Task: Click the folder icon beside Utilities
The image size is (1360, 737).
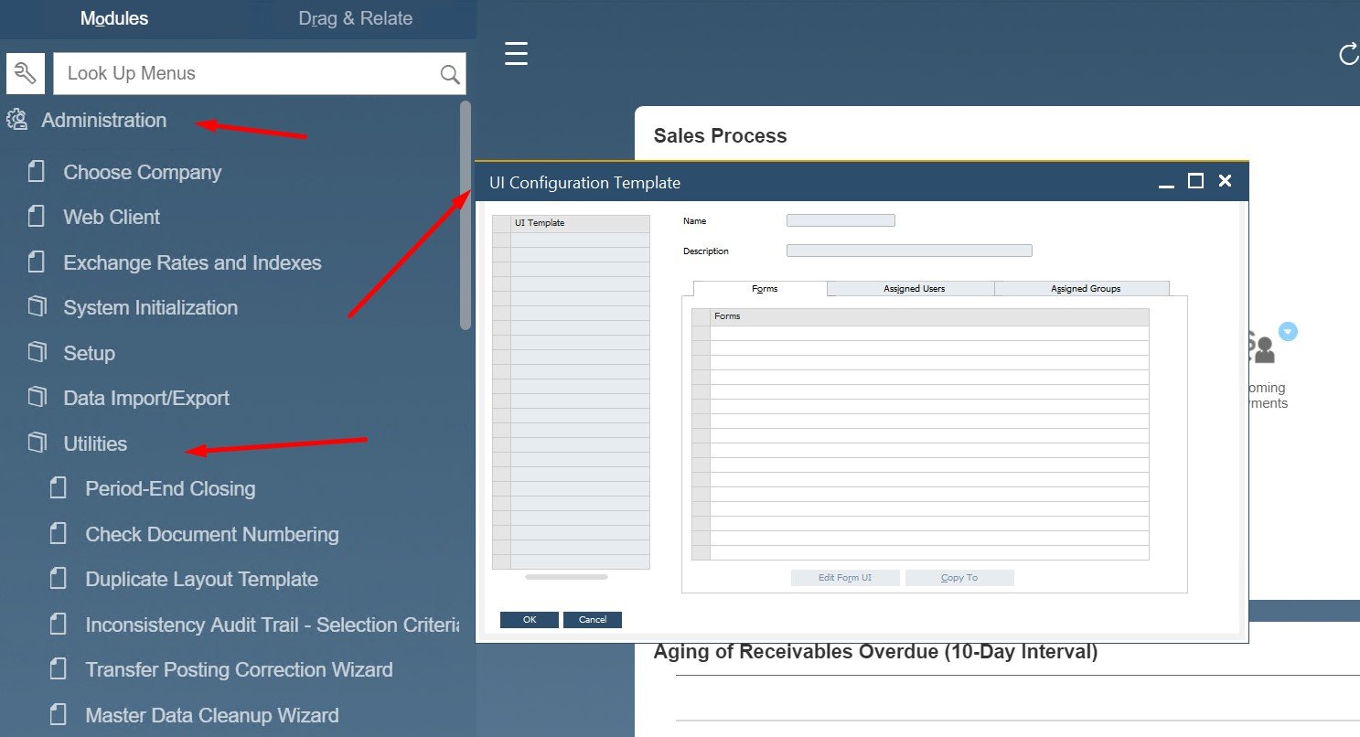Action: pos(37,443)
